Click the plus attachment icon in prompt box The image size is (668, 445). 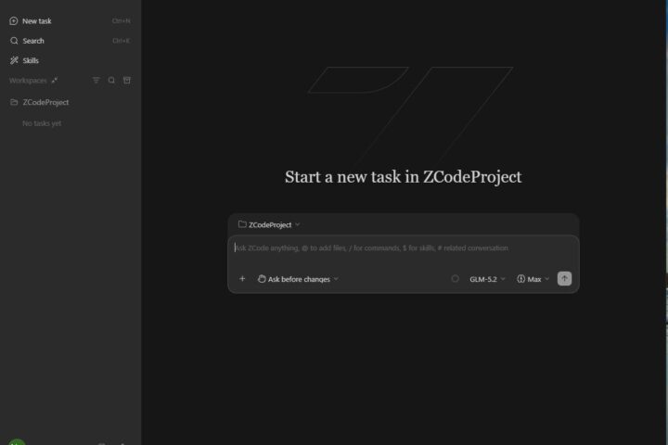(x=242, y=279)
